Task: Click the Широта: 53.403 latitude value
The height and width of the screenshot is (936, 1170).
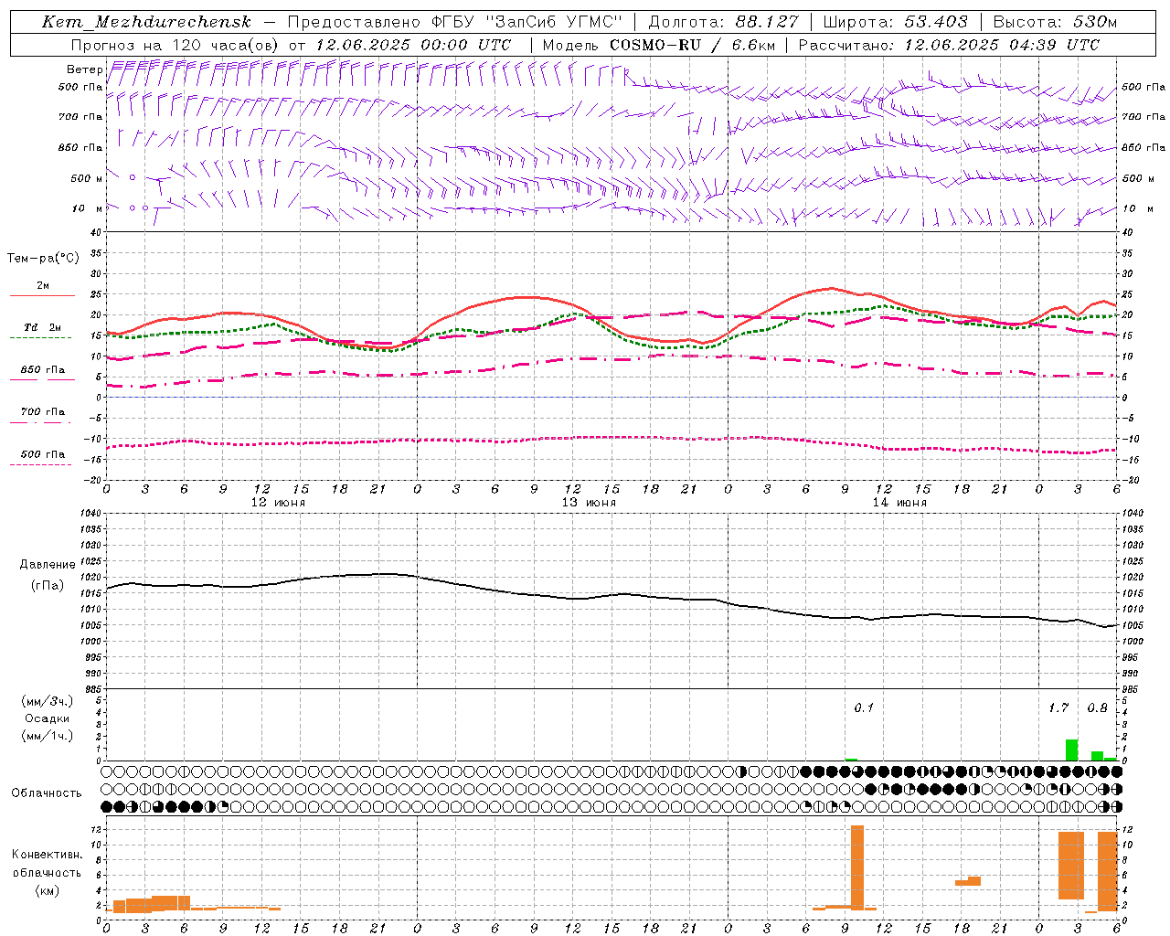Action: pyautogui.click(x=895, y=22)
